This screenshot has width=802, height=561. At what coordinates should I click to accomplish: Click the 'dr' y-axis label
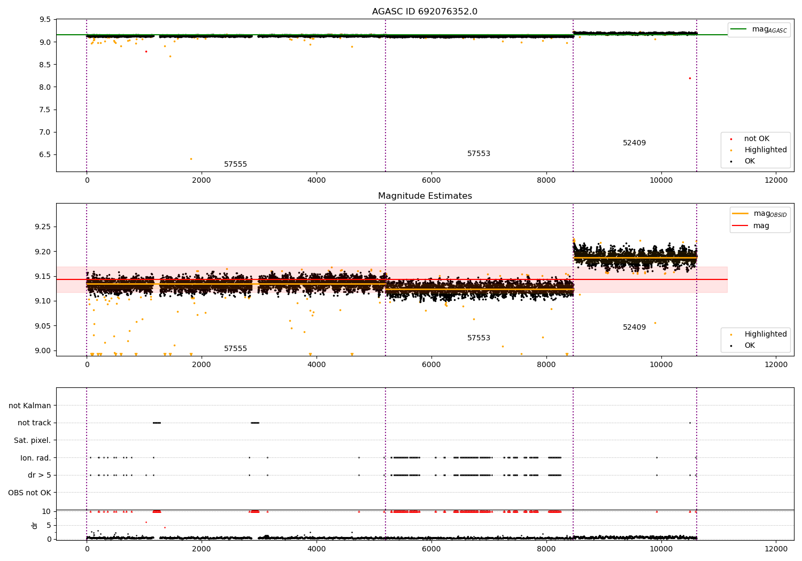[34, 526]
